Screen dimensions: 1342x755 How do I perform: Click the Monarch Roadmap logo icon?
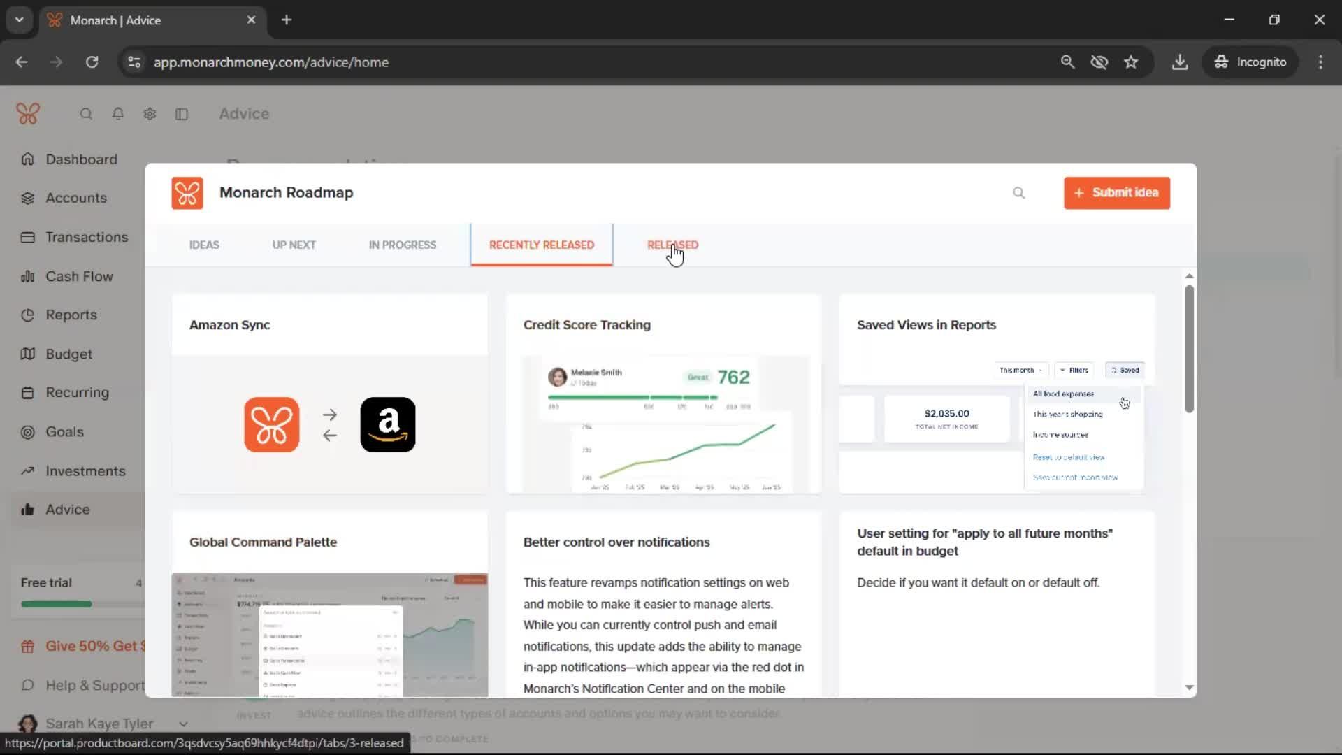[x=187, y=193]
